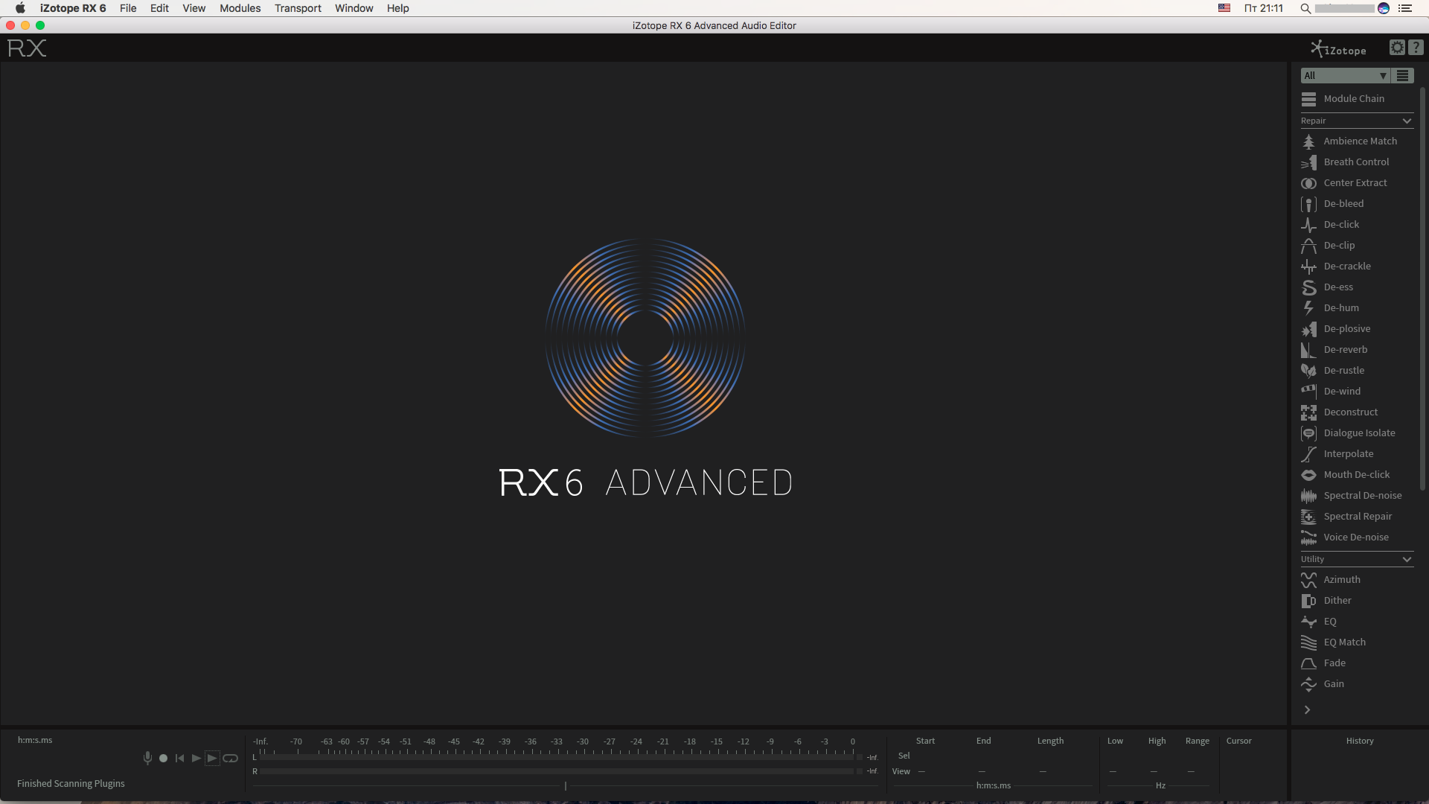Screen dimensions: 1429x804
Task: Select the Spectral Repair module
Action: click(1357, 516)
